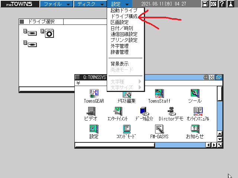Click the overlapping windows icon in Q:TOWNSSYS title bar
Viewport: 238px width, 178px height.
click(219, 77)
